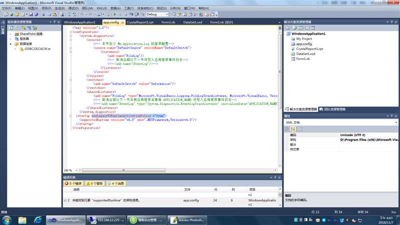The height and width of the screenshot is (225, 400).
Task: Select CrystalReport1.rpt in Solution Explorer
Action: tap(309, 48)
